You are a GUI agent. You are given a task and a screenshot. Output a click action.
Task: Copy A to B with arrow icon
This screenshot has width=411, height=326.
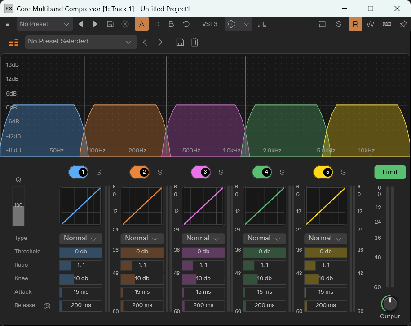pyautogui.click(x=156, y=24)
